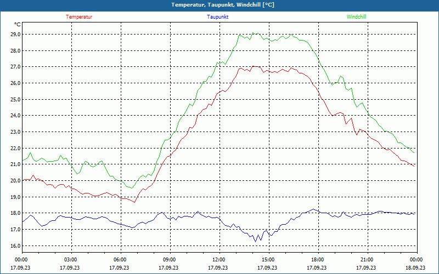
Task: Click the red Temperatur legend label
Action: point(79,17)
